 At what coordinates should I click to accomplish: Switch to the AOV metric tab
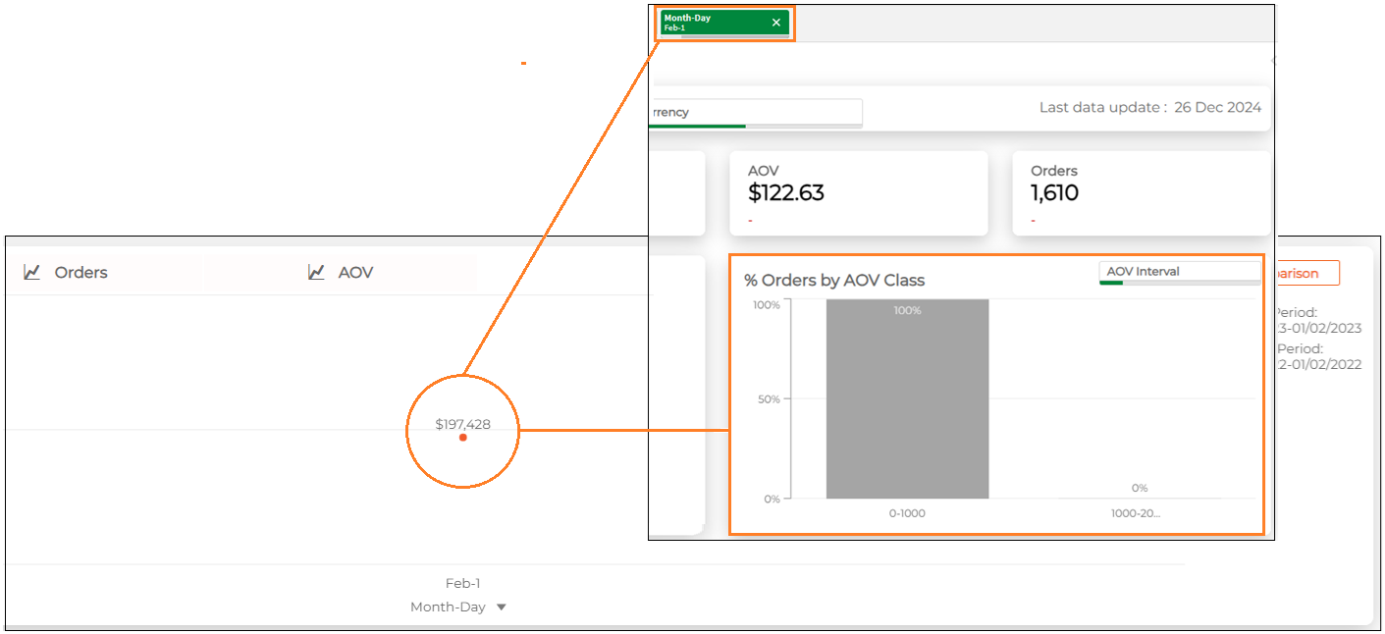click(355, 273)
